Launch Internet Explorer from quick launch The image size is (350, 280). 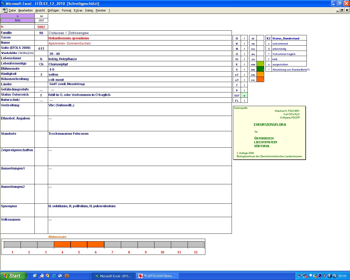[54, 276]
